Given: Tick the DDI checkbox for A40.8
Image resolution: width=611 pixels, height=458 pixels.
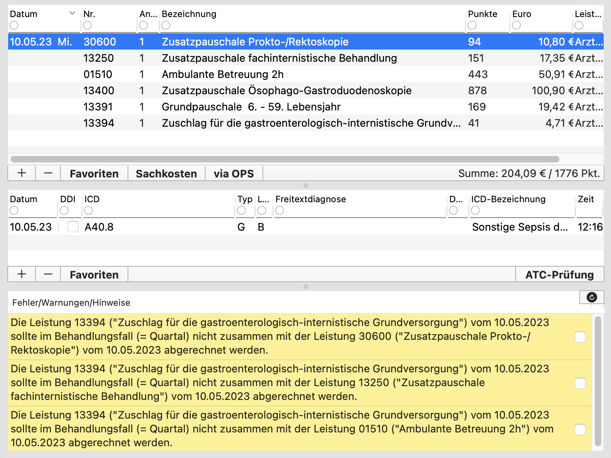Looking at the screenshot, I should [x=73, y=227].
